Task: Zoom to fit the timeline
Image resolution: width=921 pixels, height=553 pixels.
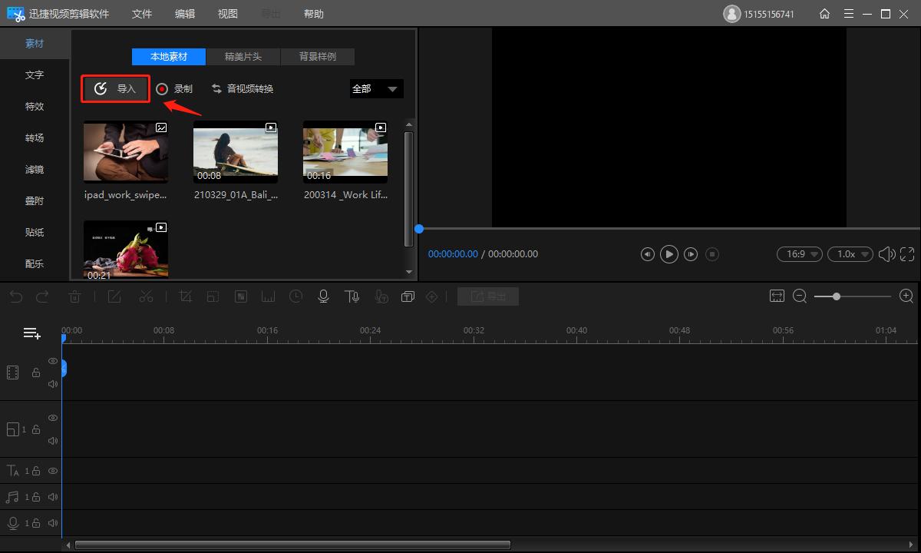Action: point(777,296)
